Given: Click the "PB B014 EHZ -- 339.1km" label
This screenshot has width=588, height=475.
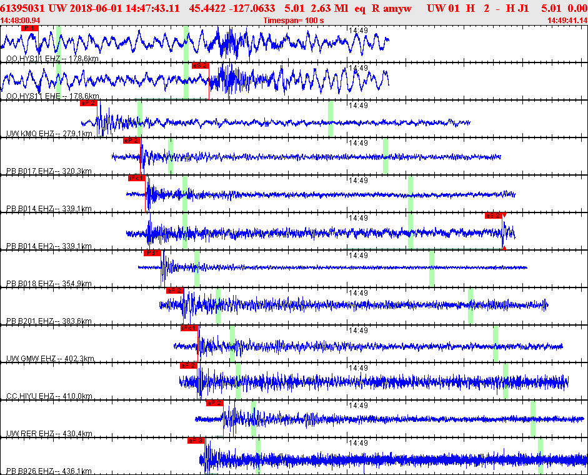Looking at the screenshot, I should 49,209.
